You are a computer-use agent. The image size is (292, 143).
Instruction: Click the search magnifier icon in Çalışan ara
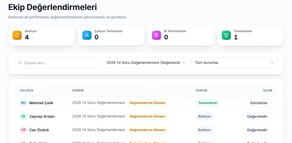point(20,62)
